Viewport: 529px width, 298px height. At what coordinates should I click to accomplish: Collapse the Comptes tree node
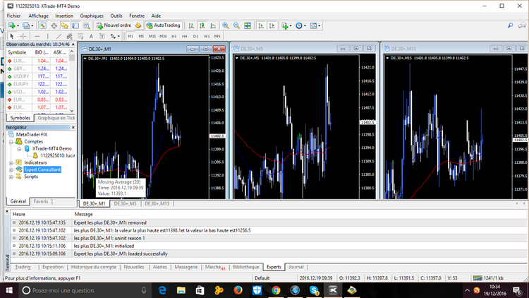(9, 141)
